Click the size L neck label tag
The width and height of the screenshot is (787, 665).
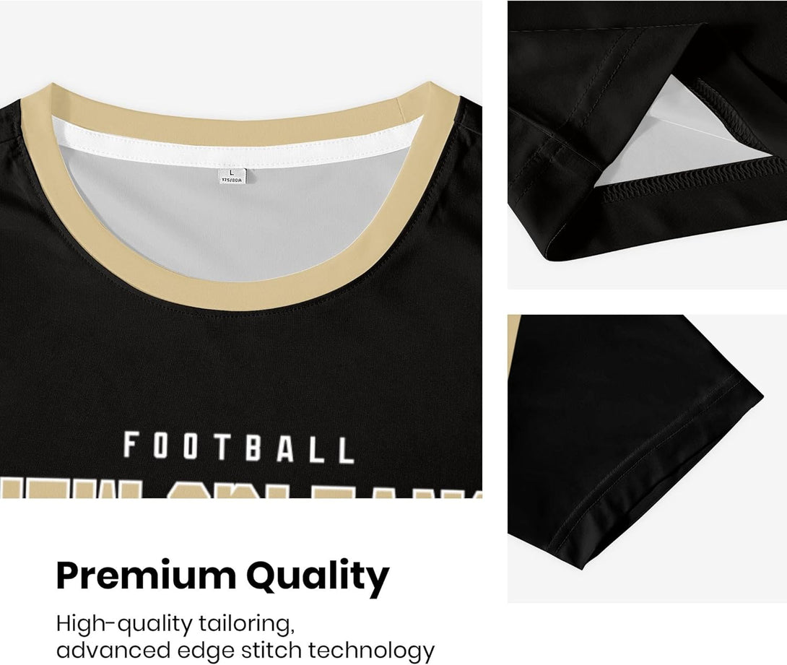[x=231, y=176]
